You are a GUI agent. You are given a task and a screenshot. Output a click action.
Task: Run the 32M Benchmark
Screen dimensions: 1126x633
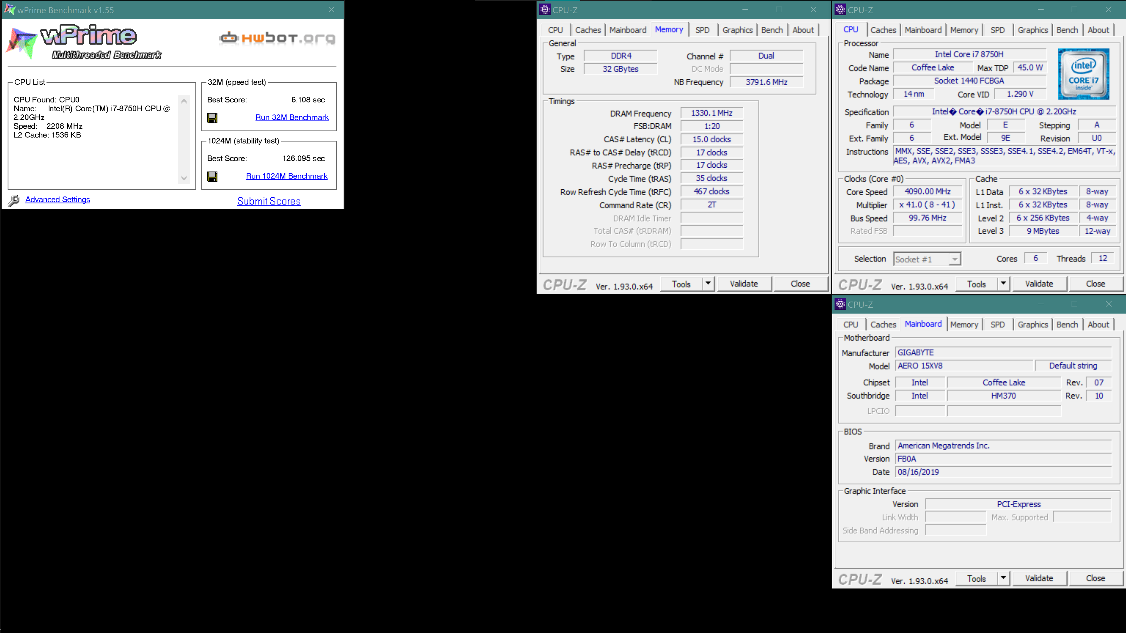point(292,118)
